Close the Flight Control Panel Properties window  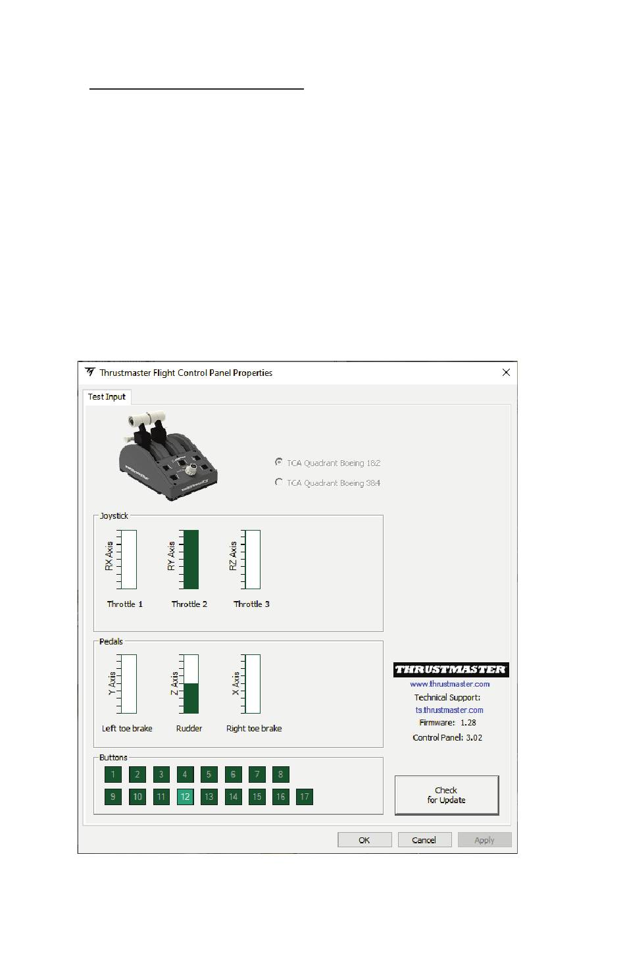pos(506,372)
